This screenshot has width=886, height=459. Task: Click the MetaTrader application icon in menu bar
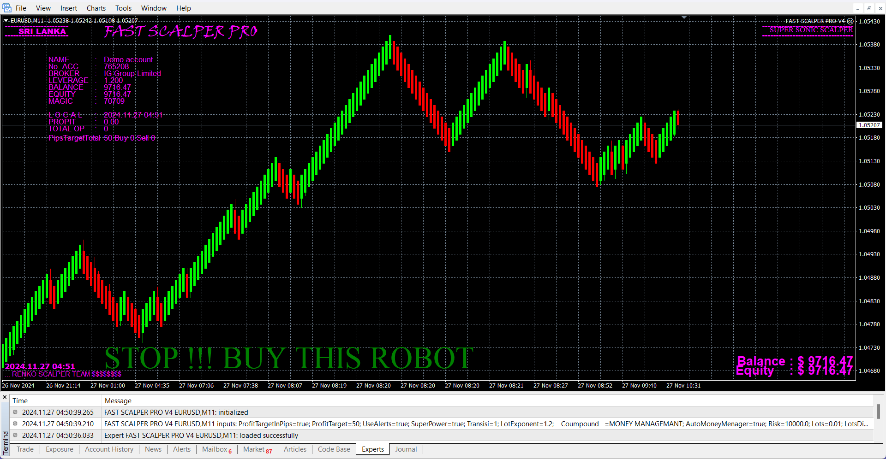point(7,8)
